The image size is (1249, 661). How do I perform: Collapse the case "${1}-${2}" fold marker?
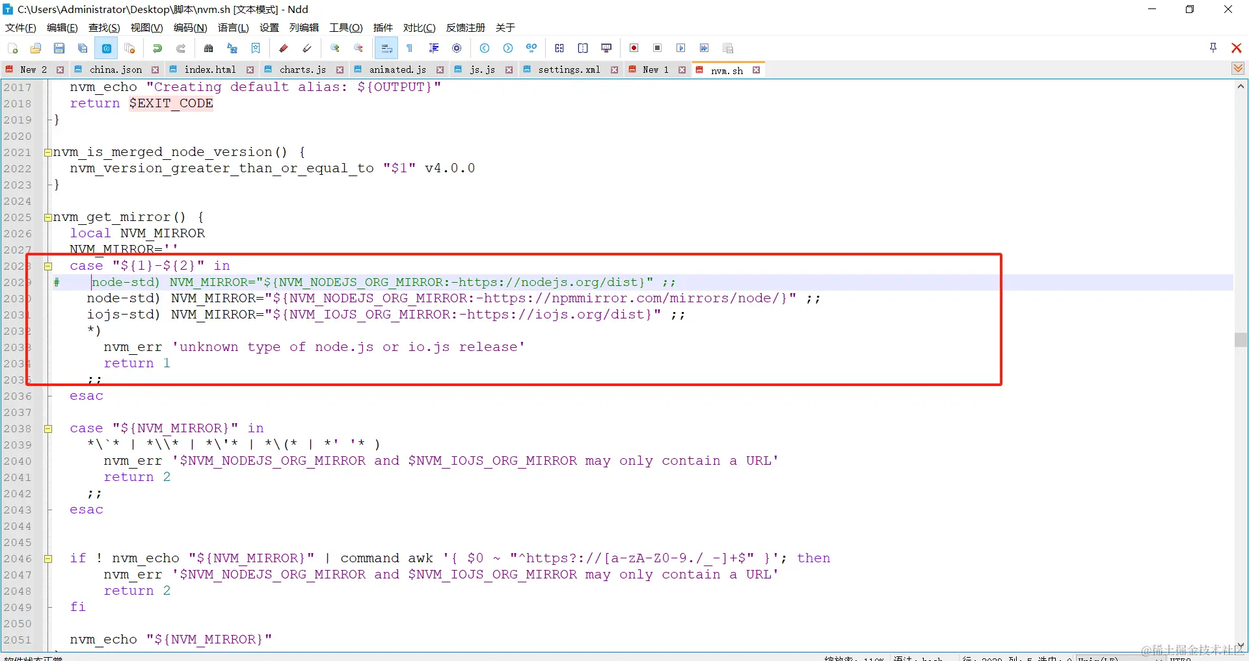[47, 266]
